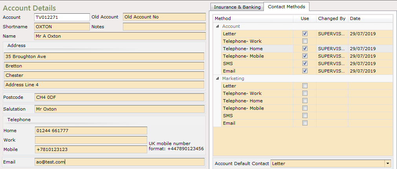Tick Marketing Letter checkbox
Viewport: 397px width, 169px height.
pos(305,86)
